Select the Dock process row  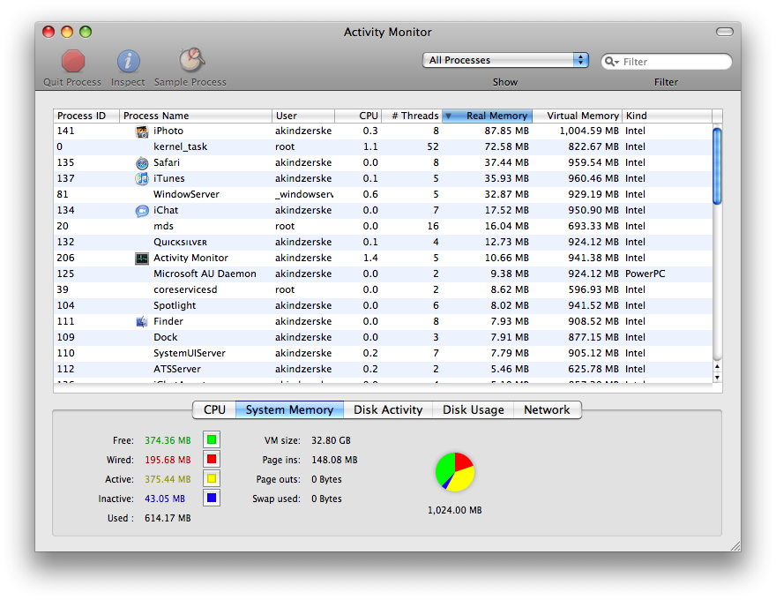coord(383,337)
